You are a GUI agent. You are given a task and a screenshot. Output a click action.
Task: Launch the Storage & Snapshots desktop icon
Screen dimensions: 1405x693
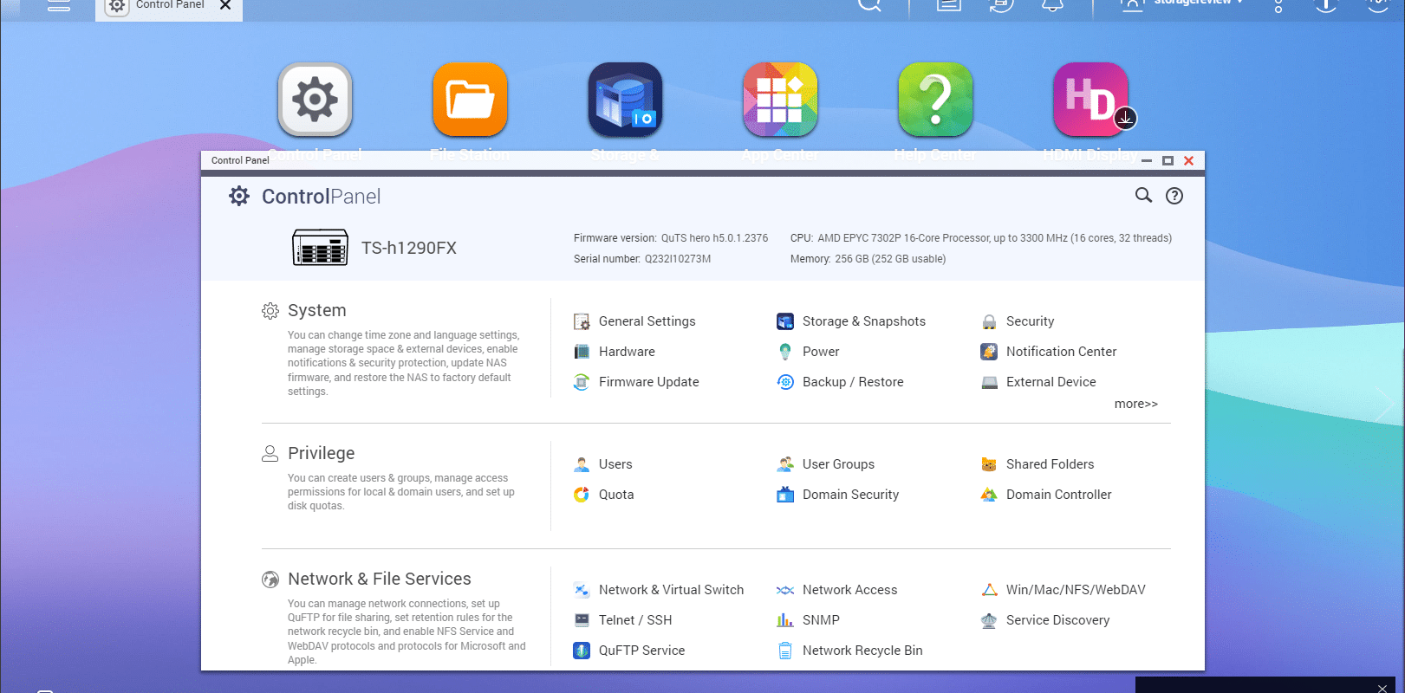(x=625, y=100)
